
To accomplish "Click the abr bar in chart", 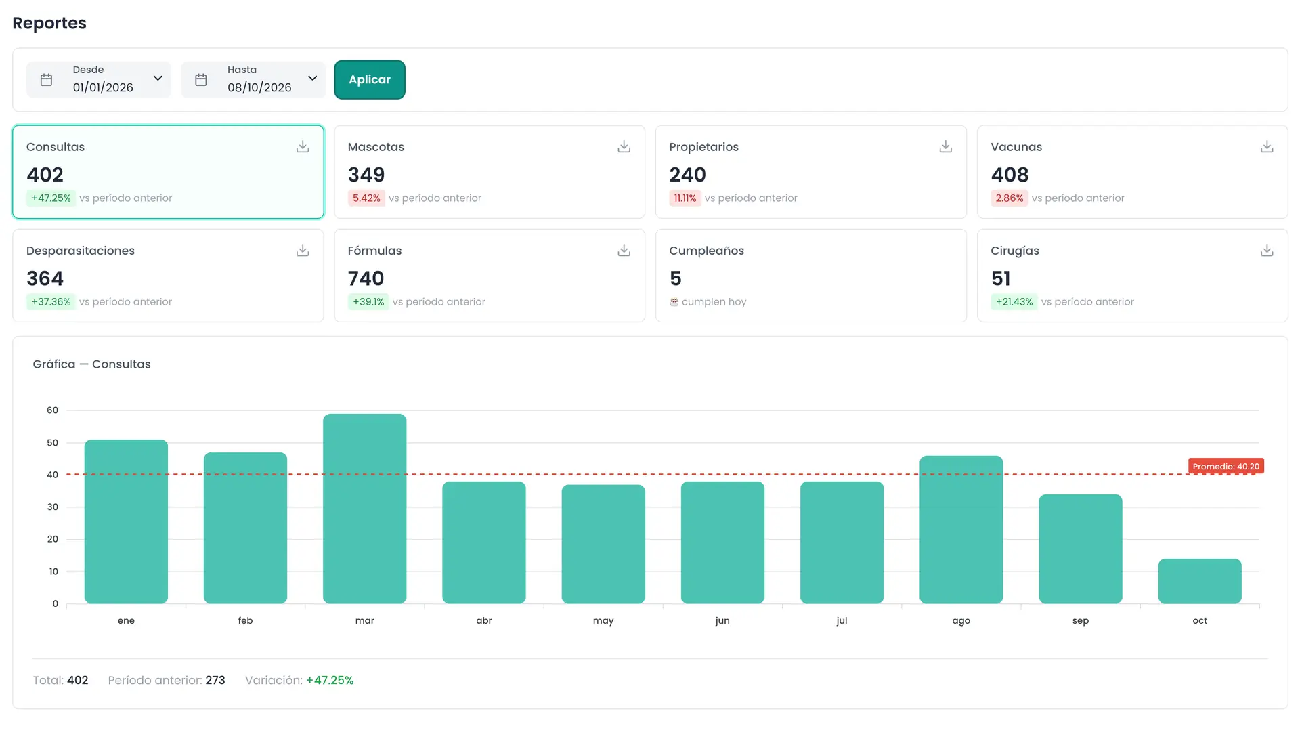I will (484, 543).
